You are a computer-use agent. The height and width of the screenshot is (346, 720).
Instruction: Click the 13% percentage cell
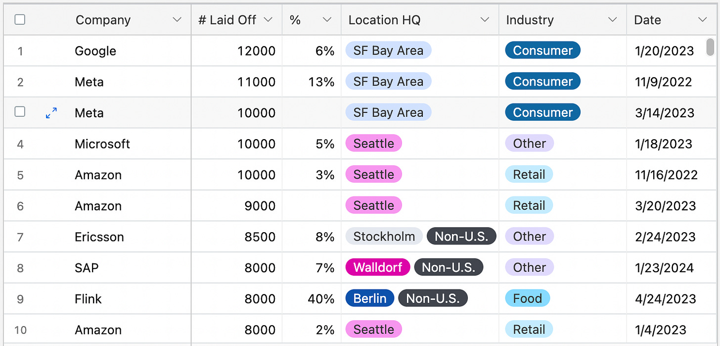click(x=321, y=82)
